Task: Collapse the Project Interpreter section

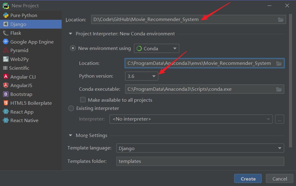Action: (70, 34)
